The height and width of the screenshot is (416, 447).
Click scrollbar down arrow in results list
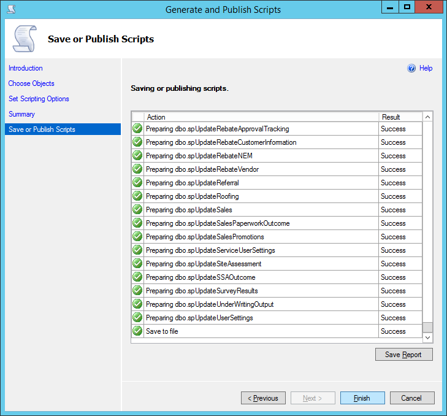[428, 337]
